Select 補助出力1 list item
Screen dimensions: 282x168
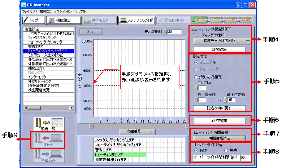point(49,68)
